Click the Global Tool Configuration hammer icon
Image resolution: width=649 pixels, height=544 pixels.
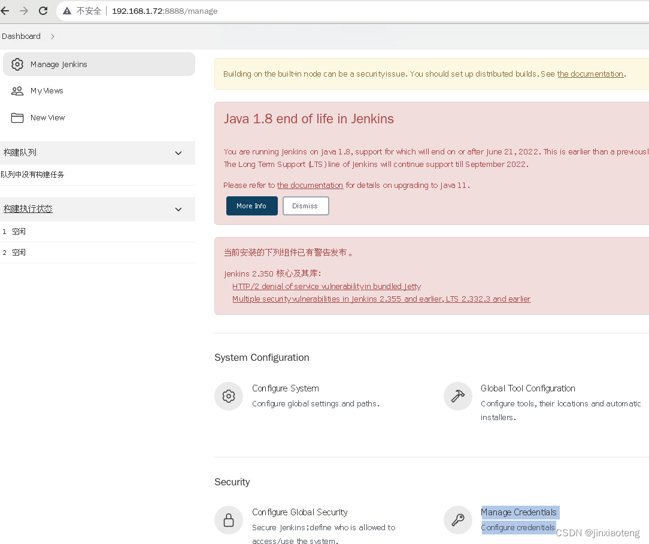point(458,396)
